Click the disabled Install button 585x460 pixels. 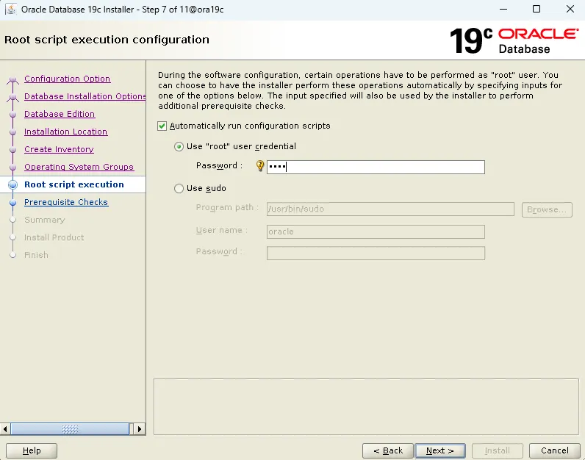point(498,450)
